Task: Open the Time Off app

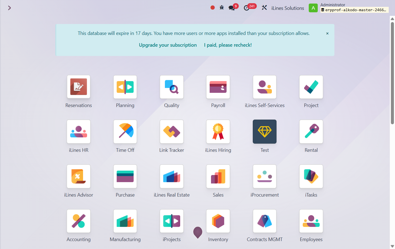Action: pos(125,132)
